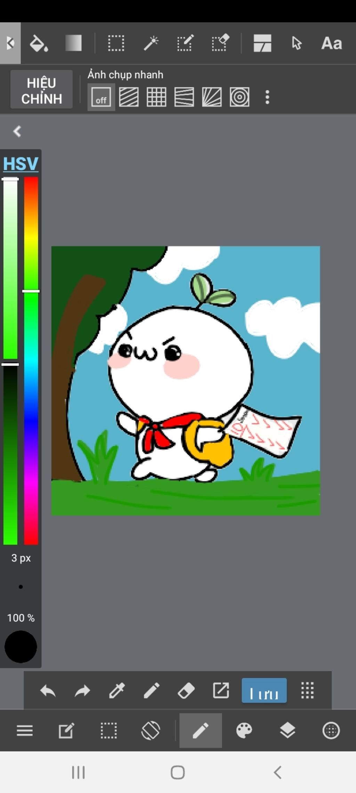
Task: Enable grid snap
Action: (156, 97)
